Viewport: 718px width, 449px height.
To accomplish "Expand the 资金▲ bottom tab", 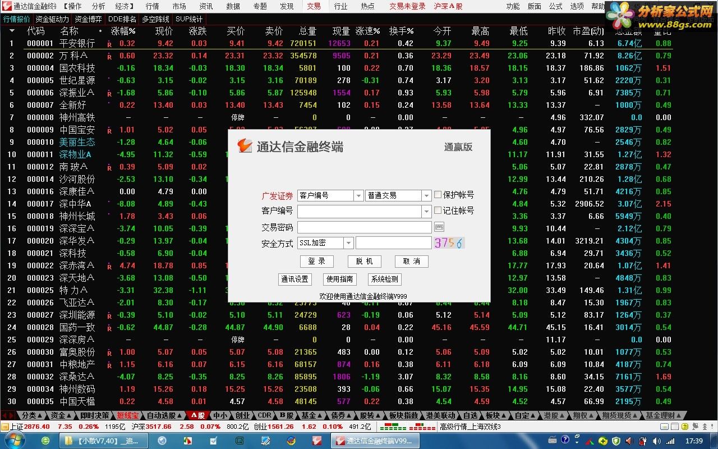I will (62, 416).
